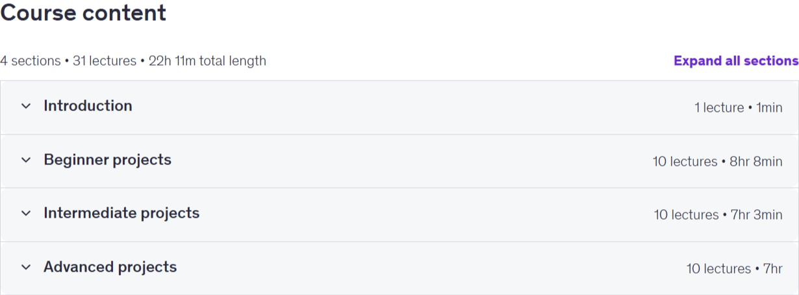Open Advanced projects using its chevron

(26, 267)
